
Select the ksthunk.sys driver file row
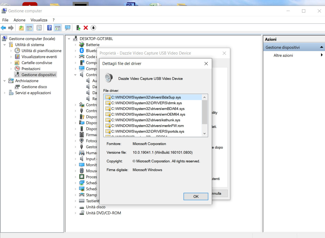click(153, 120)
